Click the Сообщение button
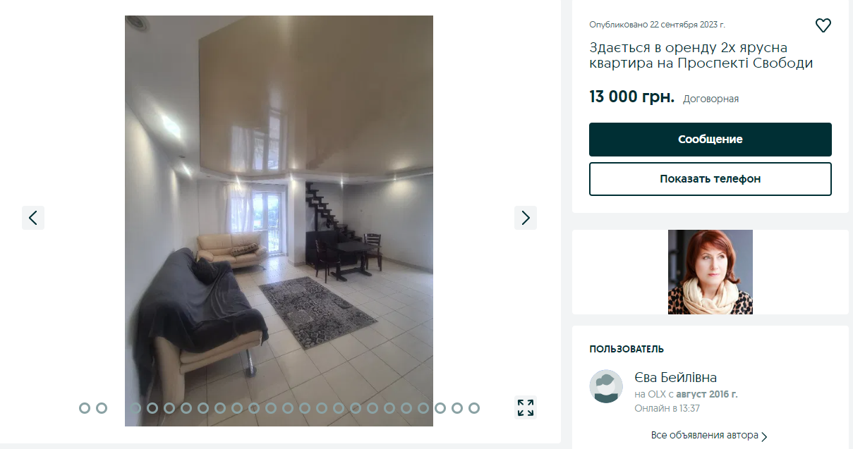This screenshot has width=853, height=449. tap(710, 140)
